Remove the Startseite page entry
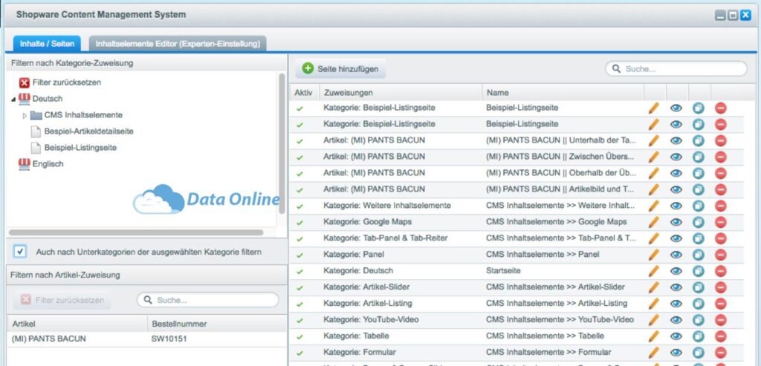This screenshot has width=761, height=366. click(721, 271)
